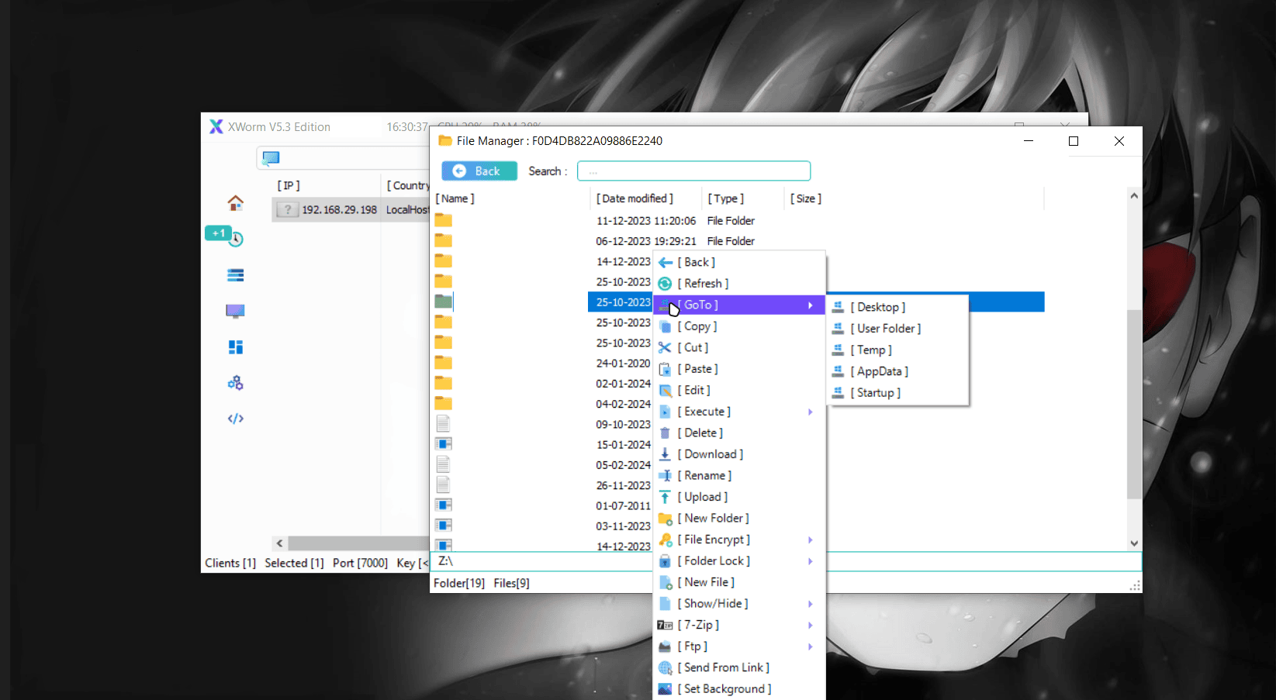Click the Selected [1] status text

(x=294, y=563)
